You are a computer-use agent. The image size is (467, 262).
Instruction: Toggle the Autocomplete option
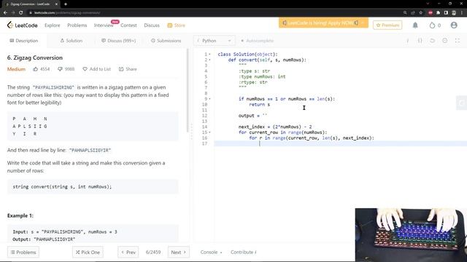(x=257, y=41)
